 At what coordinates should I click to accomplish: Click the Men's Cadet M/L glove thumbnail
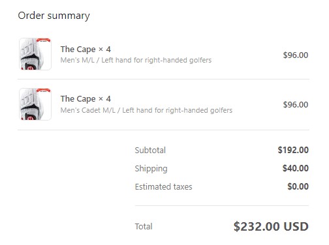pos(35,104)
